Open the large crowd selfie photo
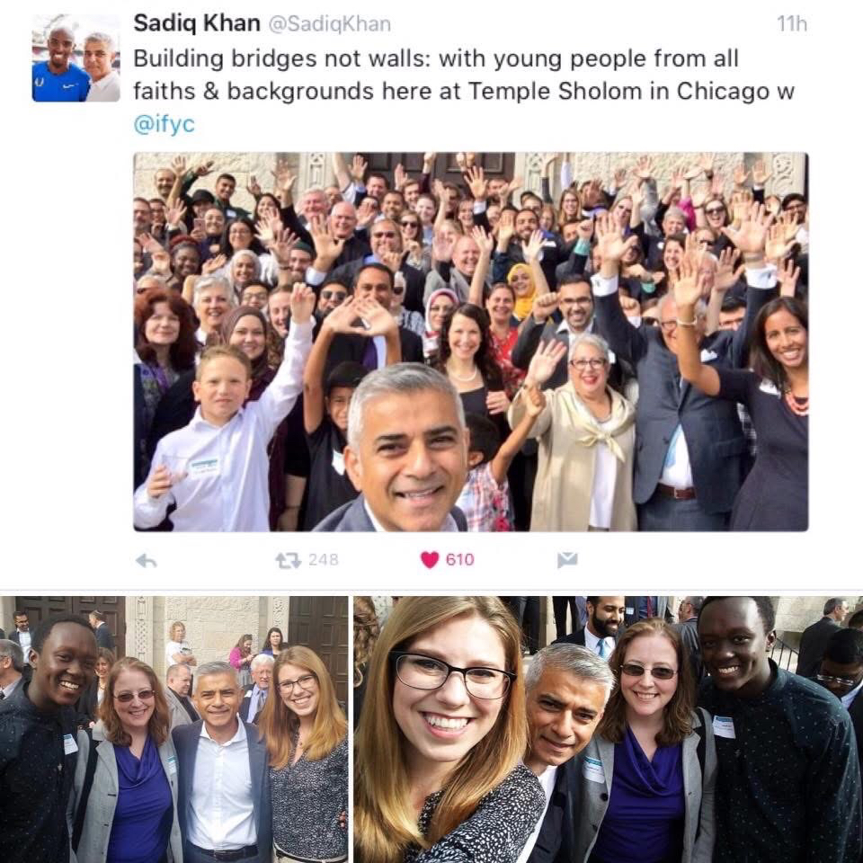Viewport: 863px width, 863px height. coord(470,342)
